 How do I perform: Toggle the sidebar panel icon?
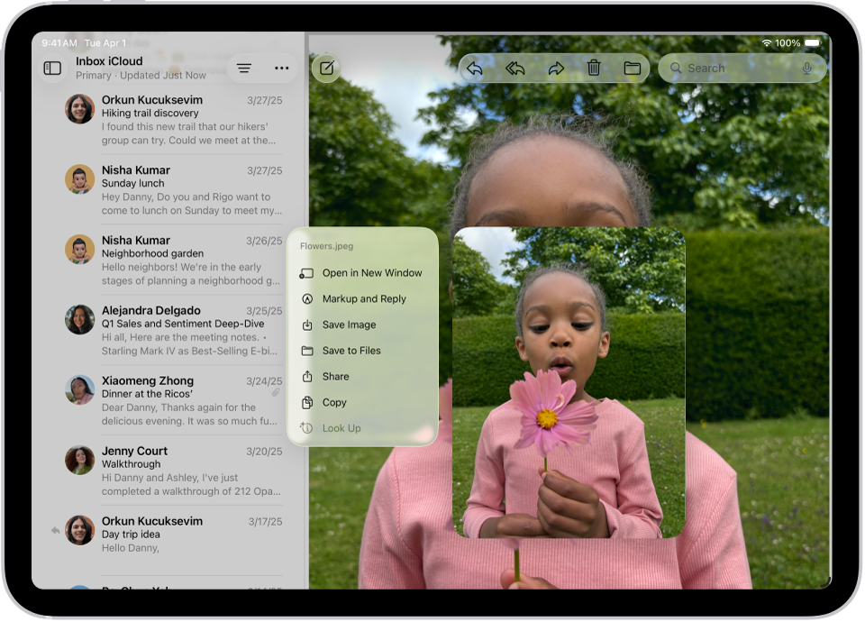pos(53,69)
